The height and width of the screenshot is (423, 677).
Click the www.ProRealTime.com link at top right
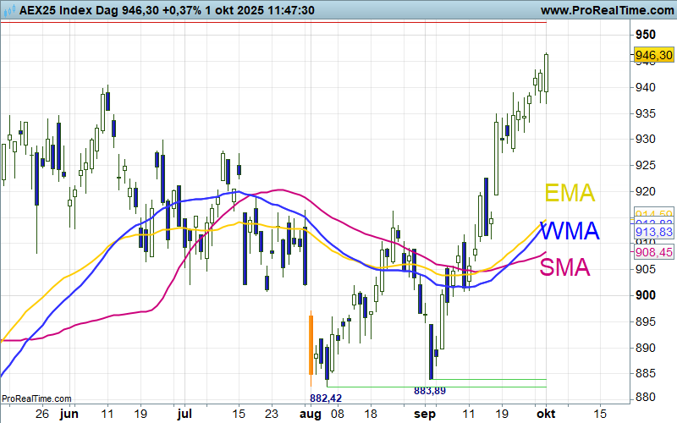tap(604, 9)
